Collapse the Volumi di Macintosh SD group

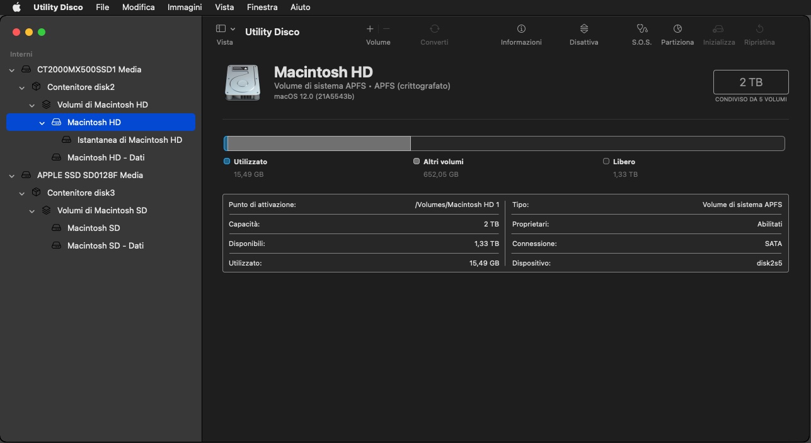32,211
